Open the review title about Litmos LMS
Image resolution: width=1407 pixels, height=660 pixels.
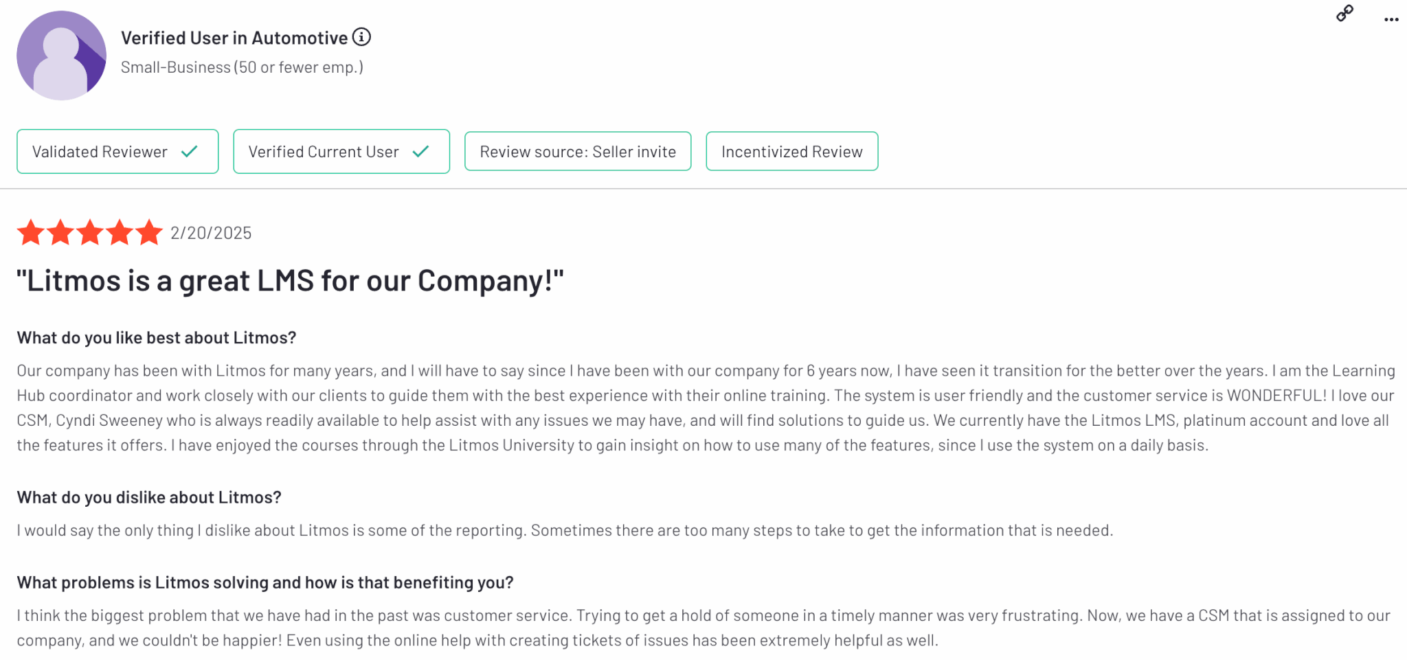290,281
